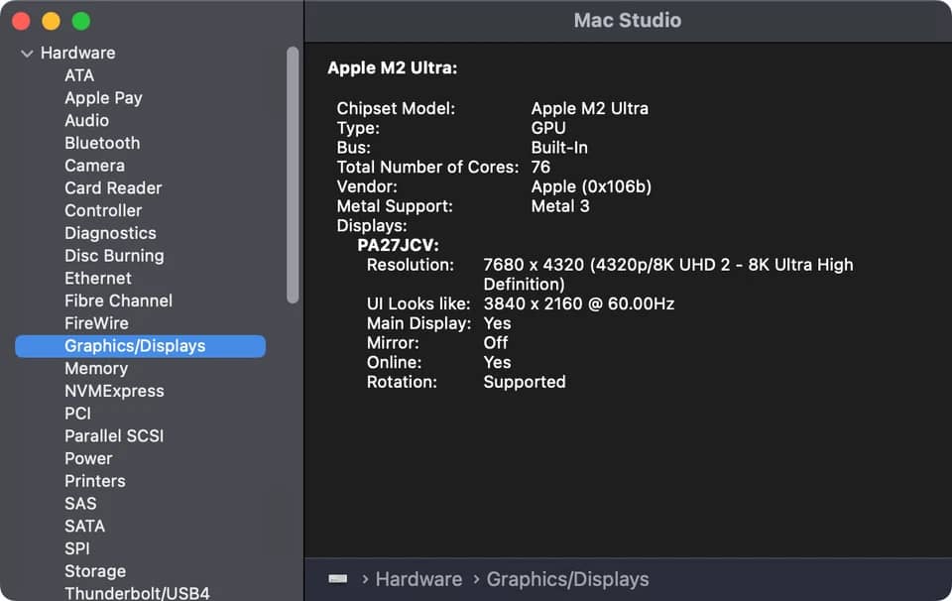The width and height of the screenshot is (952, 601).
Task: Click the sidebar vertical scrollbar
Action: coord(293,175)
